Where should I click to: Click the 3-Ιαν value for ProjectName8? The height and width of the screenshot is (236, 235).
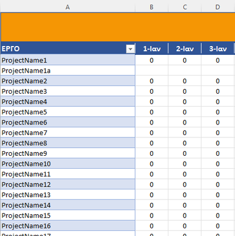click(218, 143)
